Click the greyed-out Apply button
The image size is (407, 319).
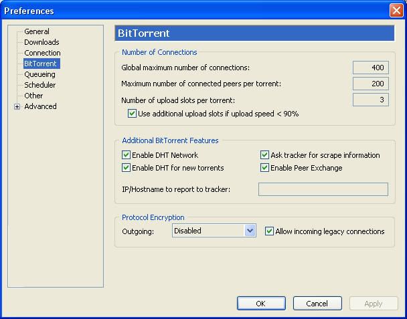374,304
